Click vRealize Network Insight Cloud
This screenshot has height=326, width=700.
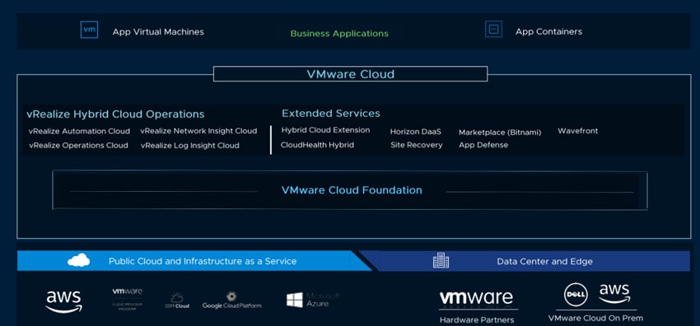(198, 131)
